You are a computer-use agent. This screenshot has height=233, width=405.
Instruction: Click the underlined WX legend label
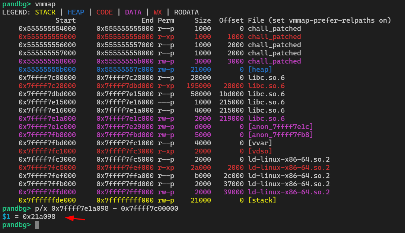(x=158, y=12)
